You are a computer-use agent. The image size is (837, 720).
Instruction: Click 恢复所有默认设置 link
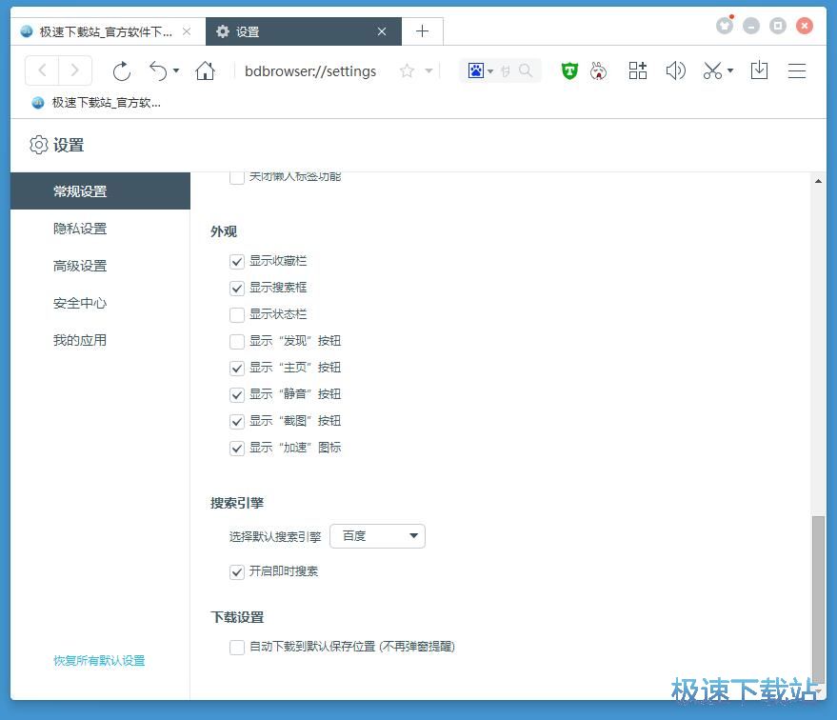tap(99, 661)
